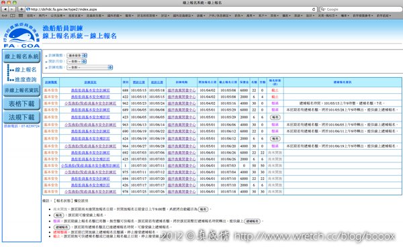403x247 pixels.
Task: Open training location link in class 694 row
Action: click(181, 179)
